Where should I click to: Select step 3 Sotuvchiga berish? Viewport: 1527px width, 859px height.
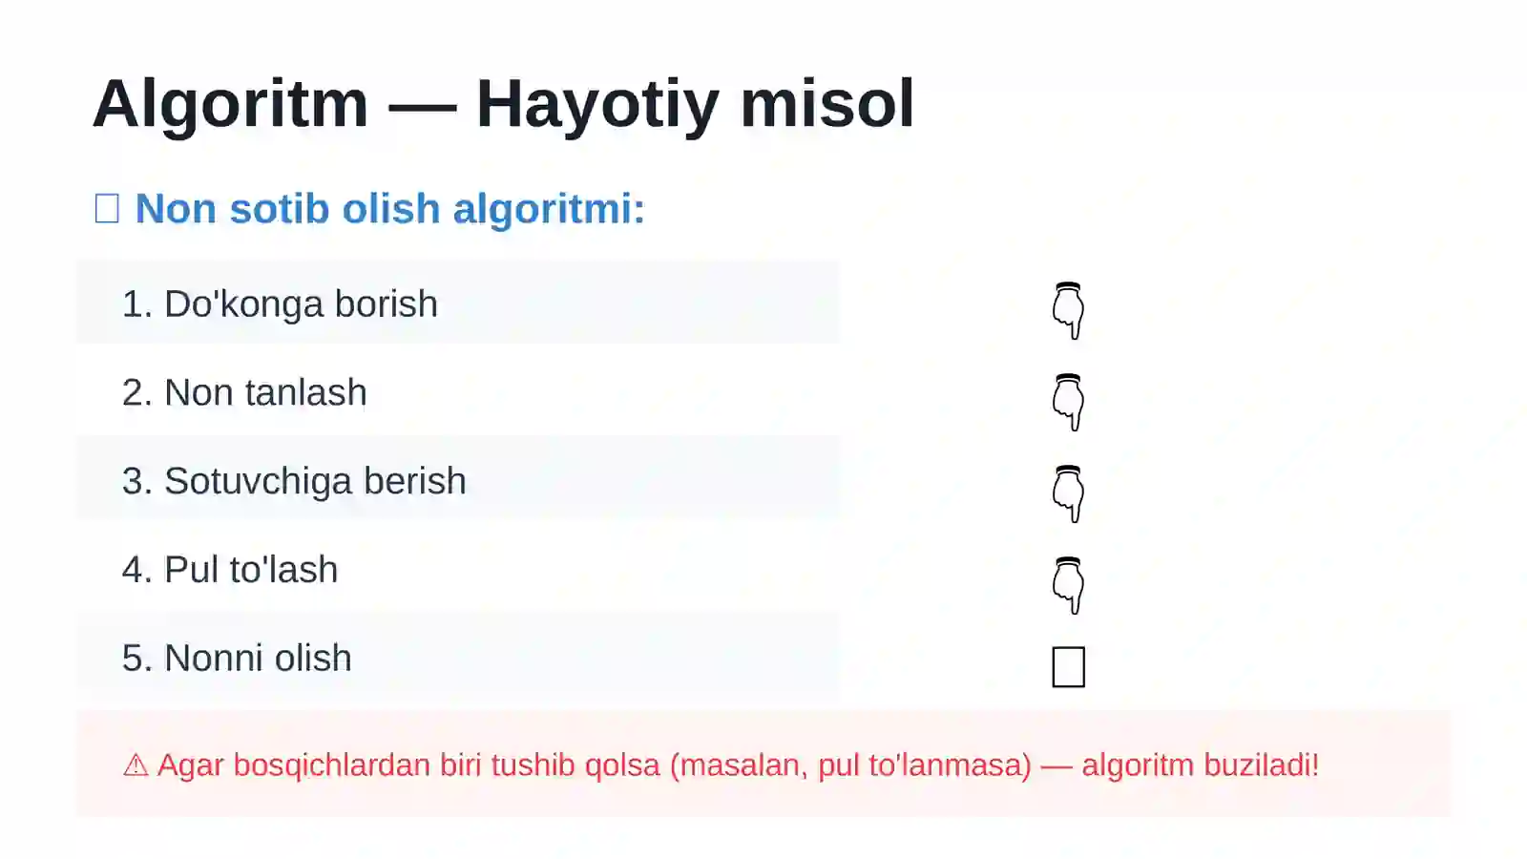tap(458, 481)
